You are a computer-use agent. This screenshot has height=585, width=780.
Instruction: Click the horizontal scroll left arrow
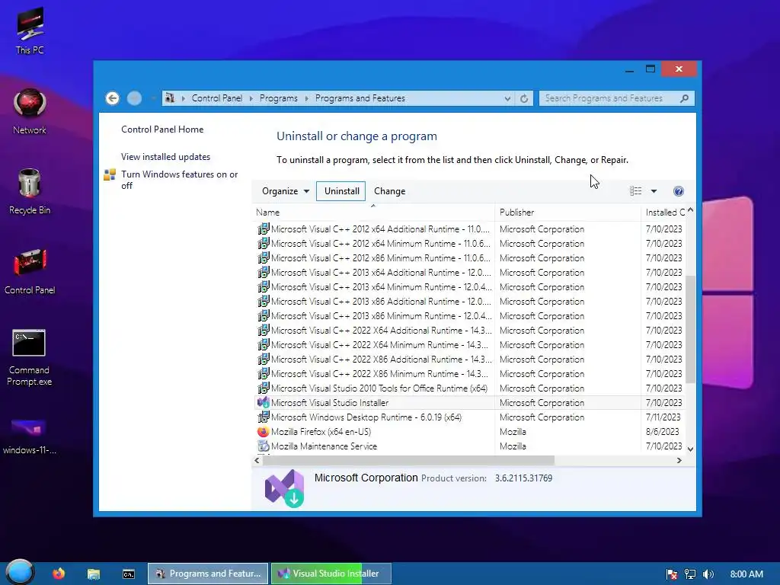click(257, 461)
